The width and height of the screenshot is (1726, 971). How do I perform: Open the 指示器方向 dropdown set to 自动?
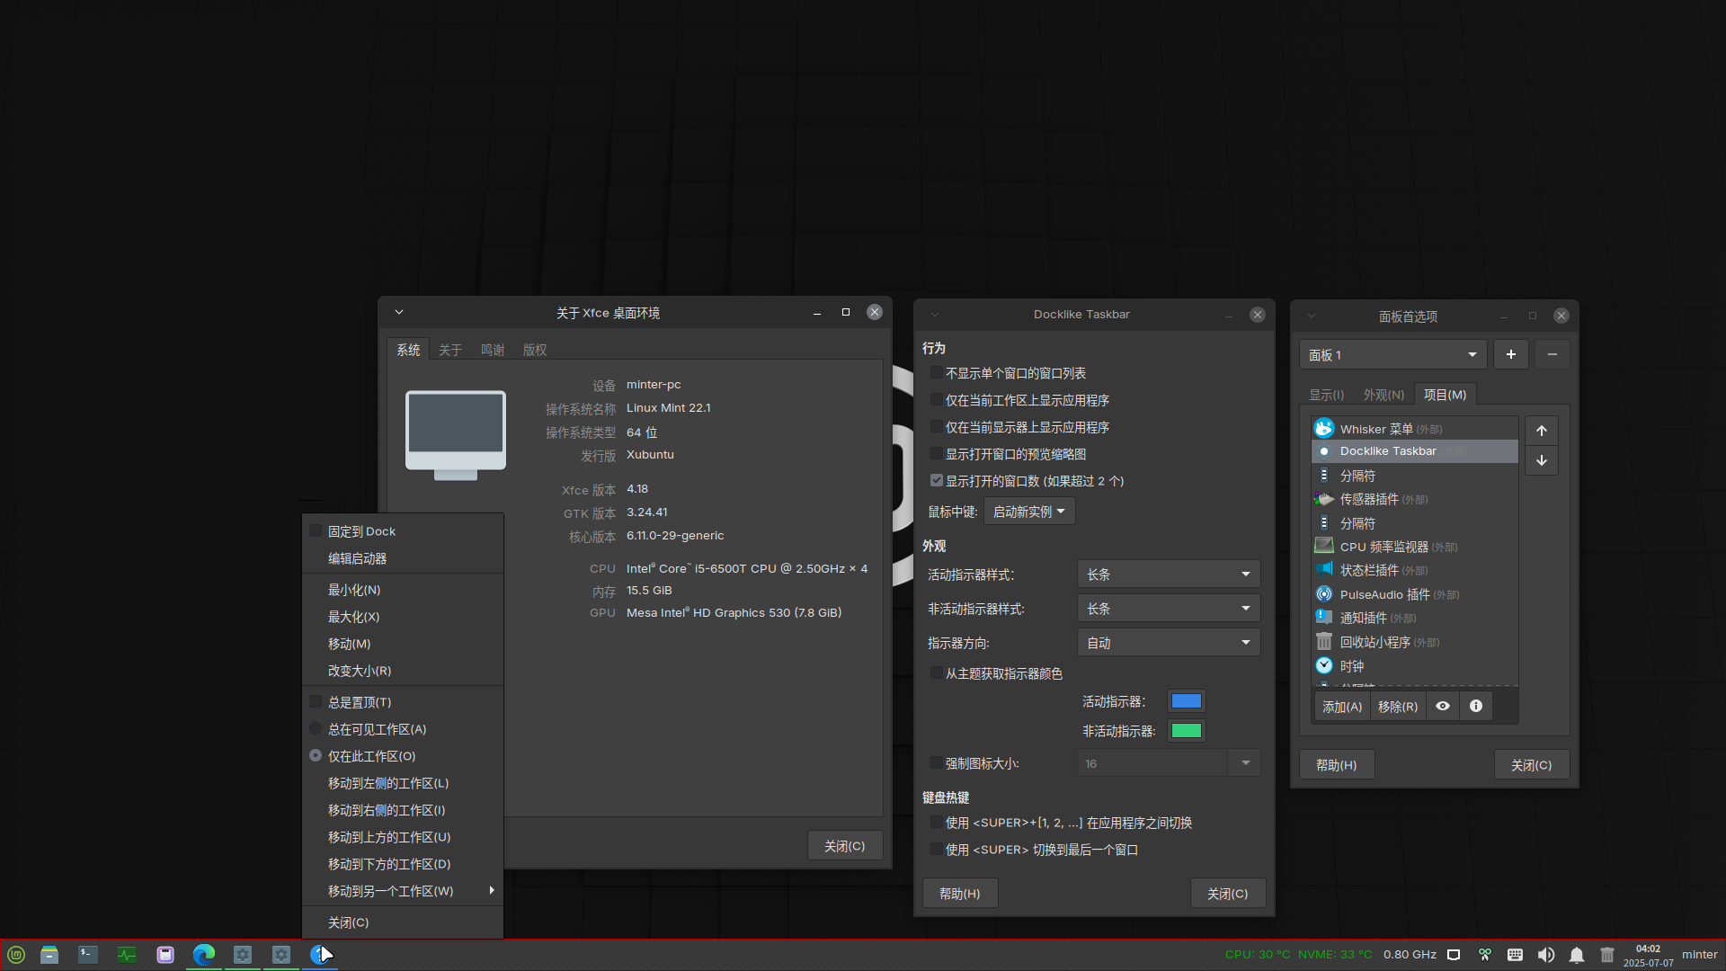click(x=1169, y=643)
